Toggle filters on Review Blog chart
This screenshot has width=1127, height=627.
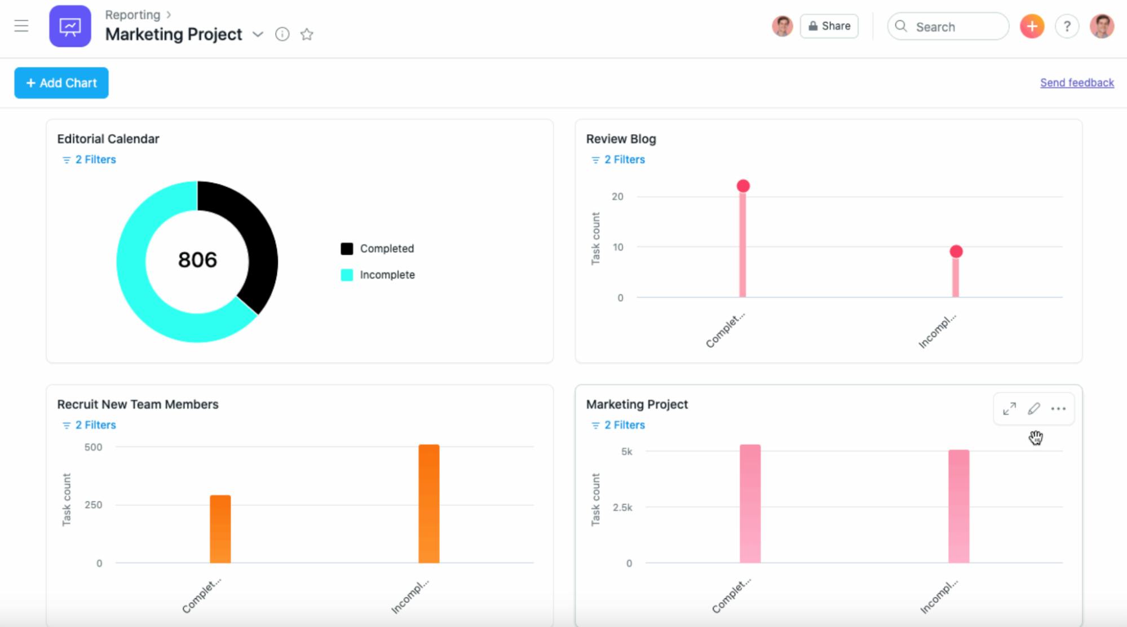618,160
